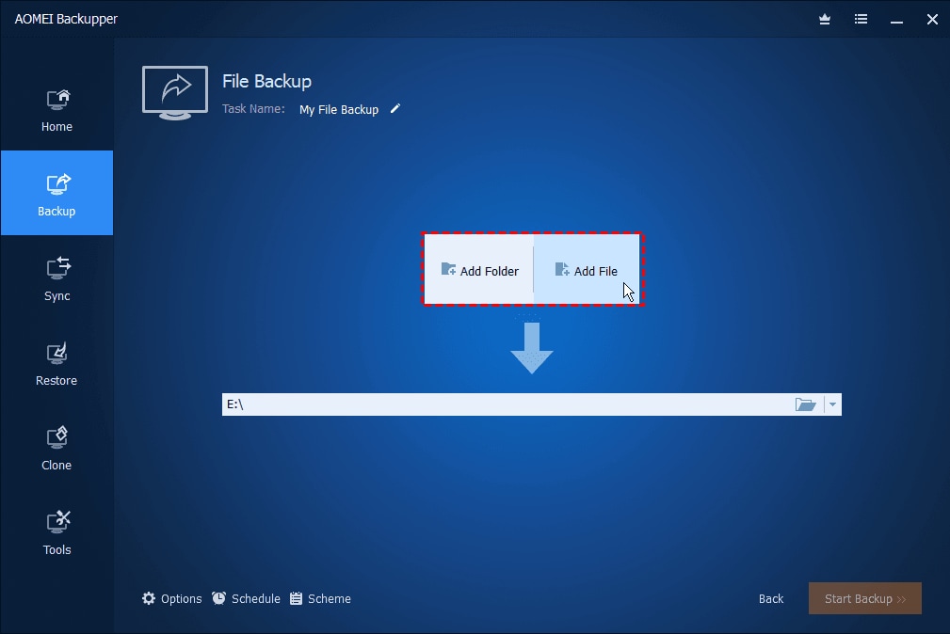Viewport: 950px width, 634px height.
Task: Edit task name with pencil icon
Action: click(x=395, y=109)
